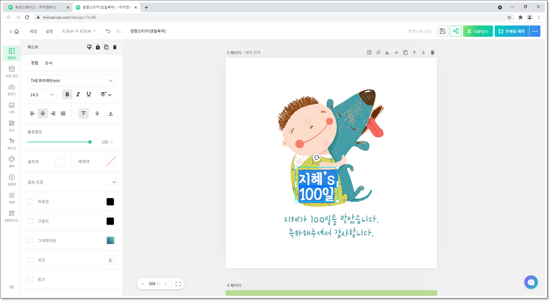This screenshot has width=550, height=301.
Task: Align text center horizontally
Action: tap(43, 114)
